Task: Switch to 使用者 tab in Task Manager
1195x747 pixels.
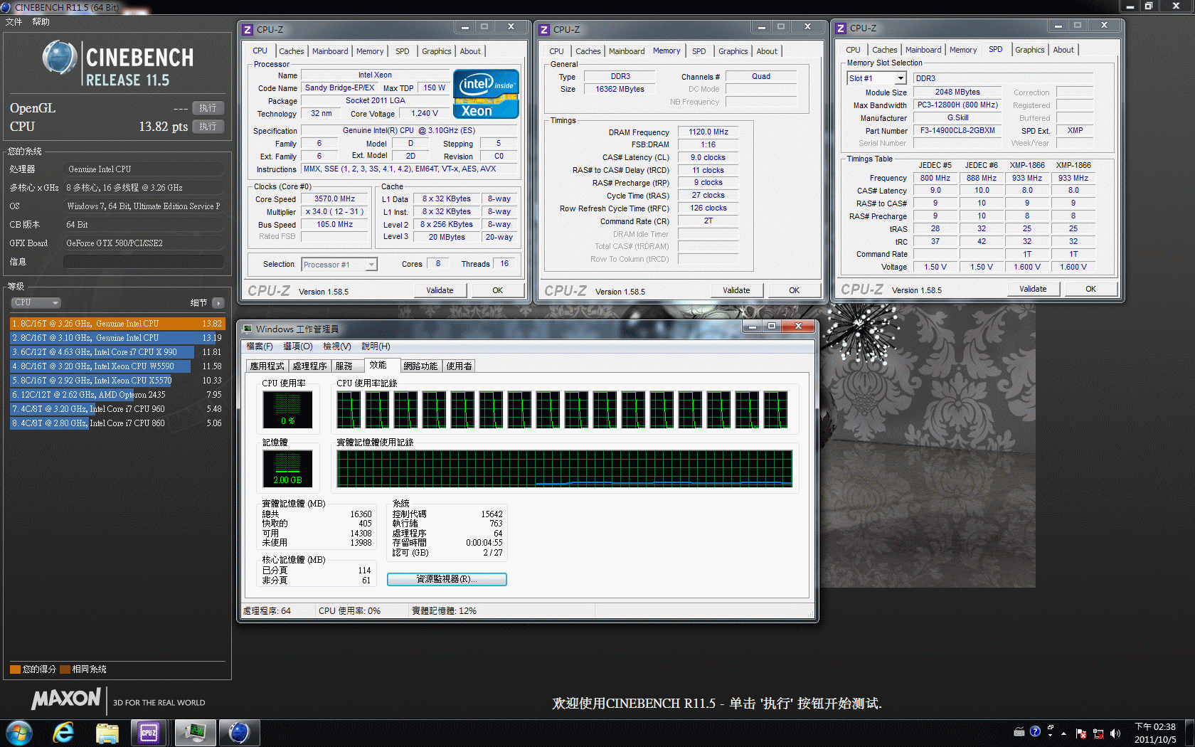Action: [459, 366]
